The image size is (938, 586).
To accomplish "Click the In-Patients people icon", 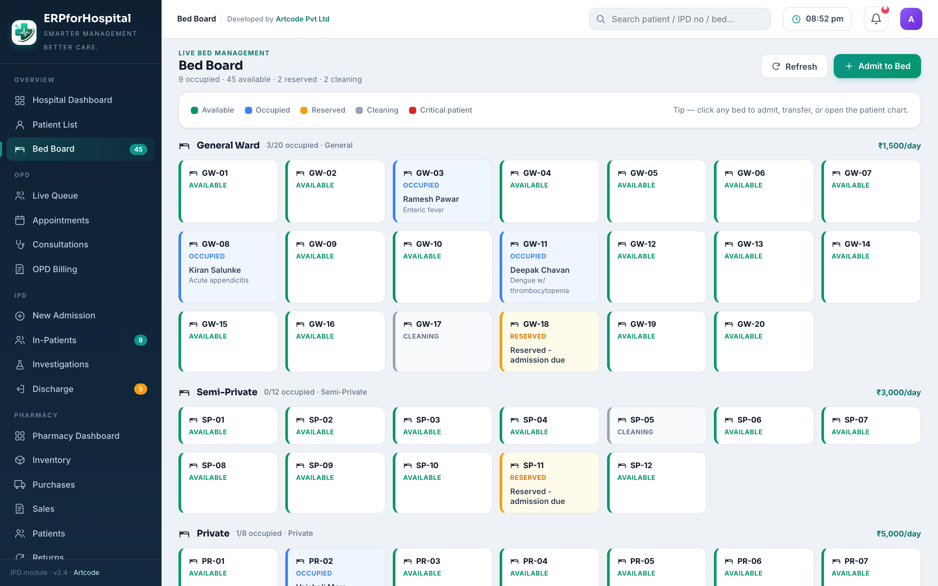I will [x=20, y=340].
